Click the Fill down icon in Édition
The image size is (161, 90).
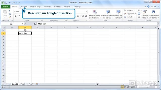[139, 14]
